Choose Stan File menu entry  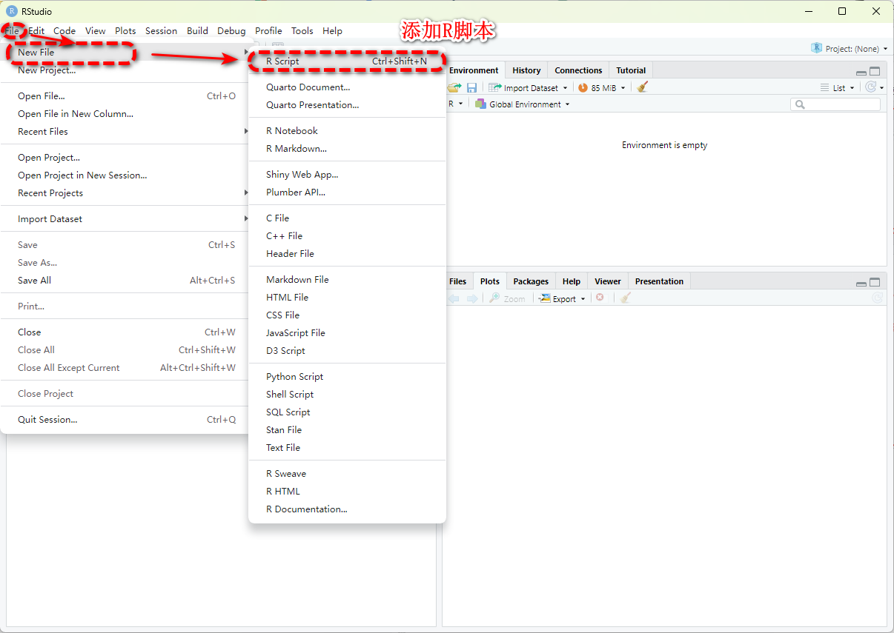point(347,430)
